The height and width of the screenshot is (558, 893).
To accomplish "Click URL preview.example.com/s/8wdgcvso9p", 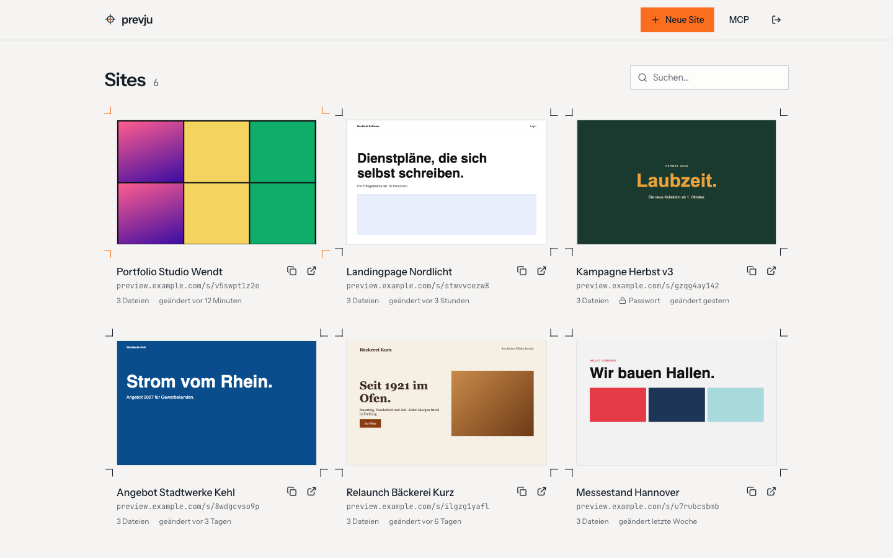I will (x=188, y=507).
